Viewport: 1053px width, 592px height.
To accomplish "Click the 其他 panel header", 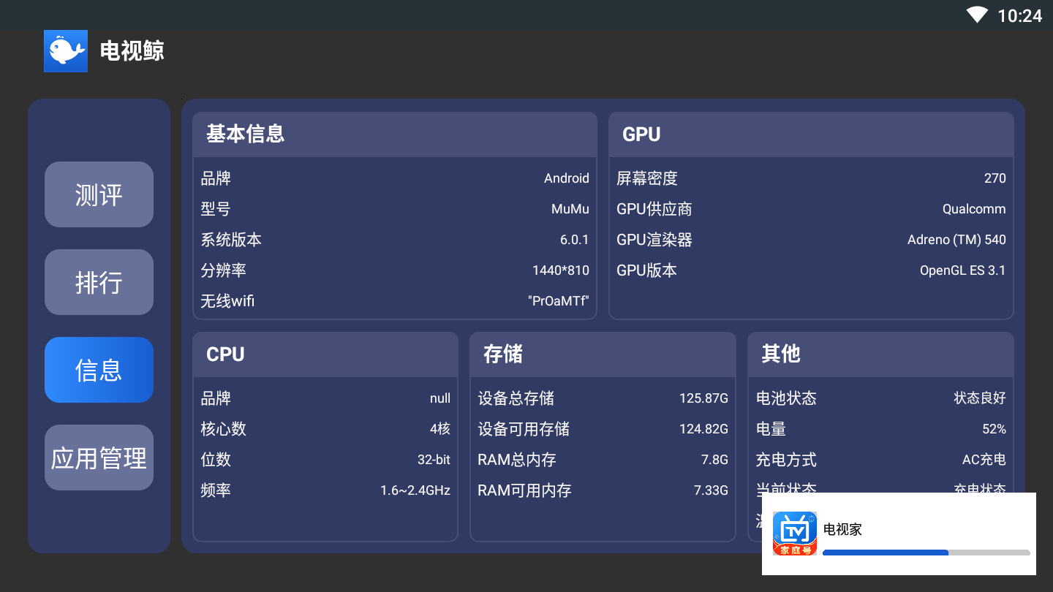I will pos(880,354).
